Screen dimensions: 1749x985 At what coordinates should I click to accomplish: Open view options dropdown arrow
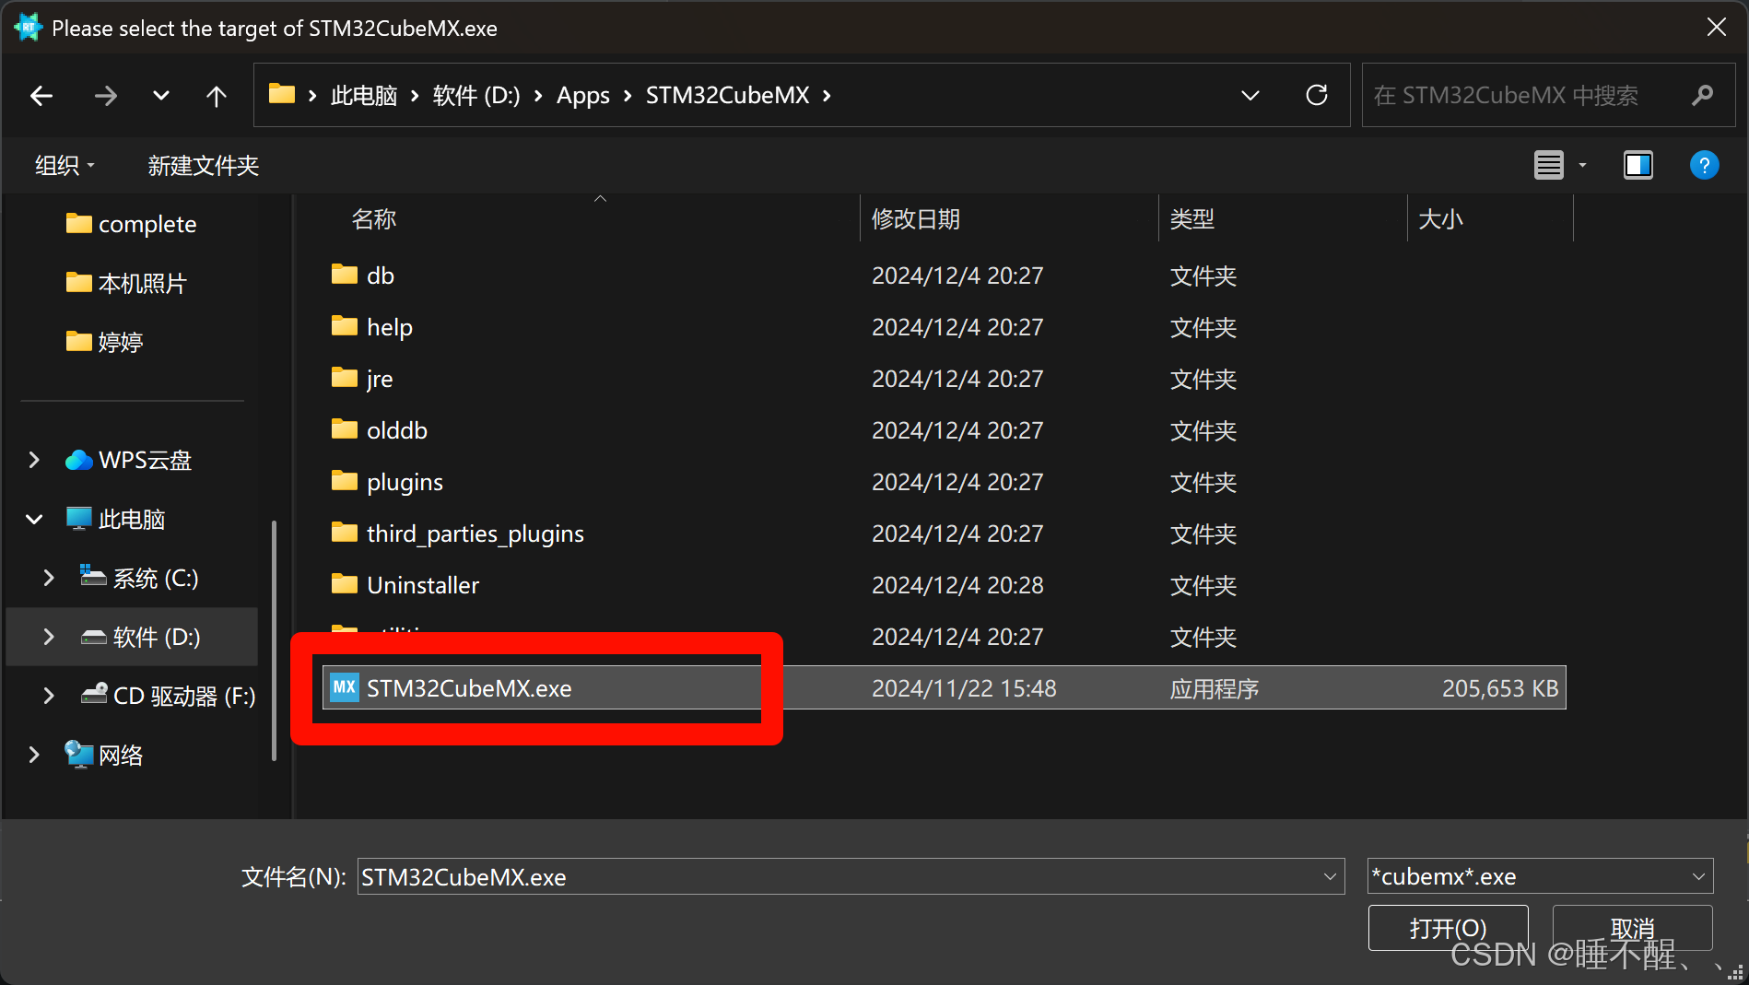[1582, 165]
